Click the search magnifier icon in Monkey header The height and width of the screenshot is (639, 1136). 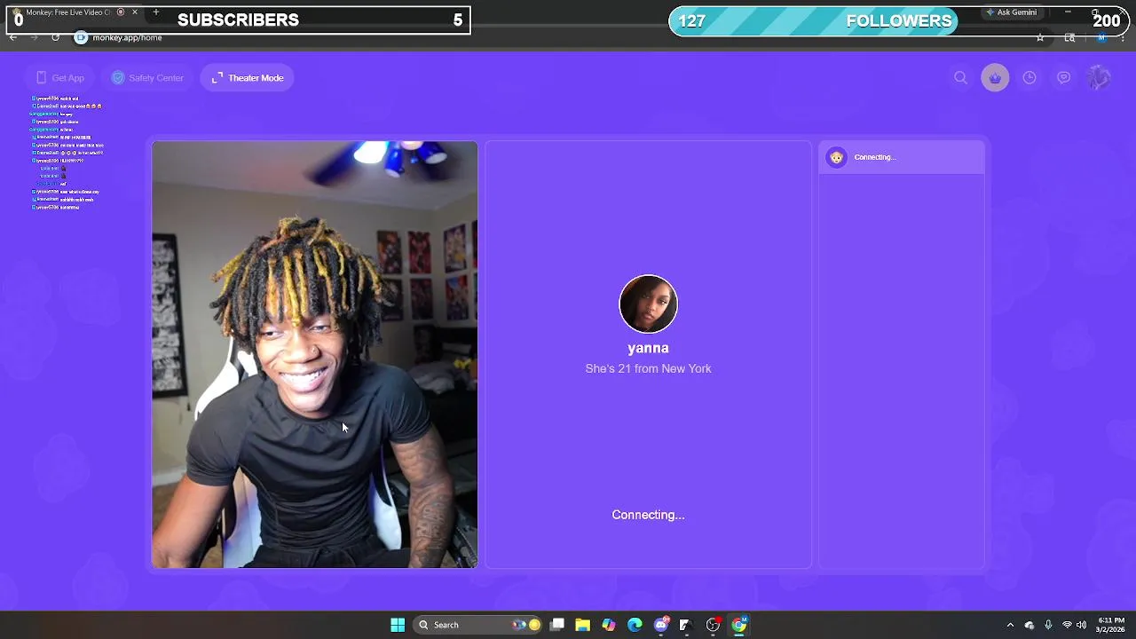960,78
